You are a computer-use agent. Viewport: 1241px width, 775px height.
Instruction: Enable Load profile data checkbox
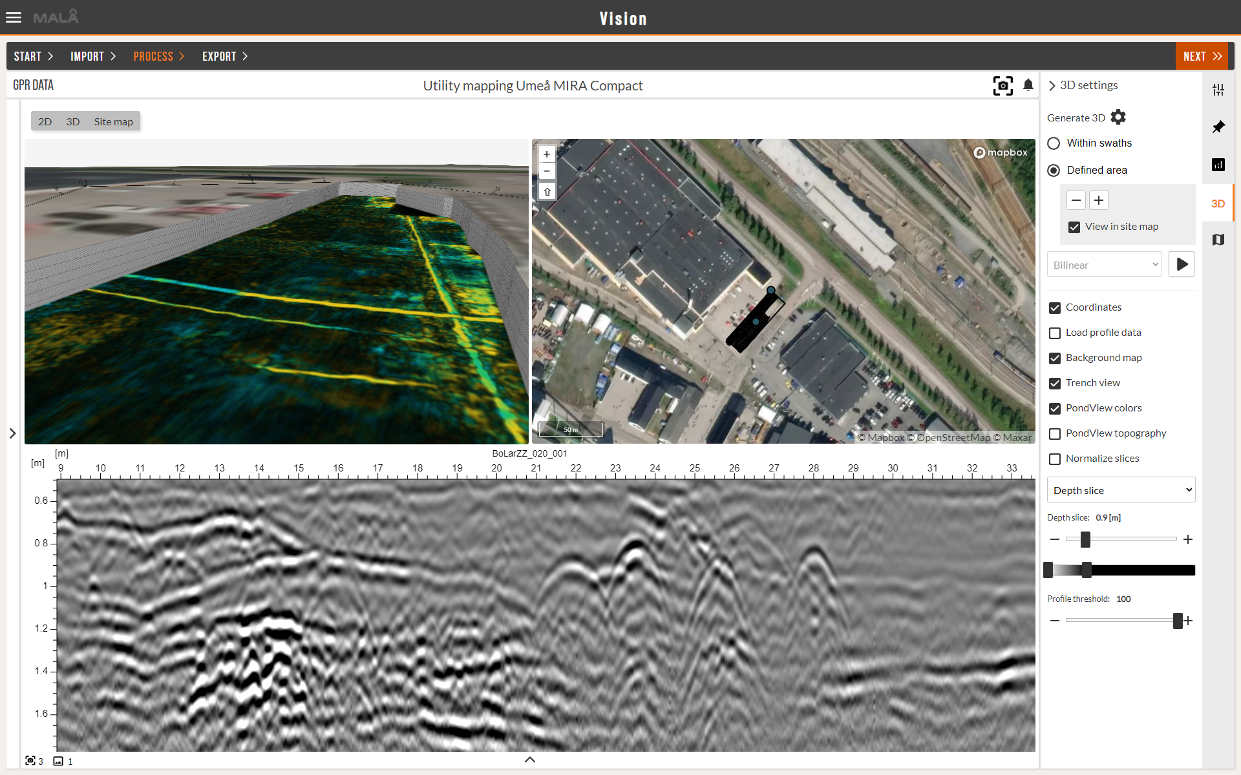click(1055, 333)
